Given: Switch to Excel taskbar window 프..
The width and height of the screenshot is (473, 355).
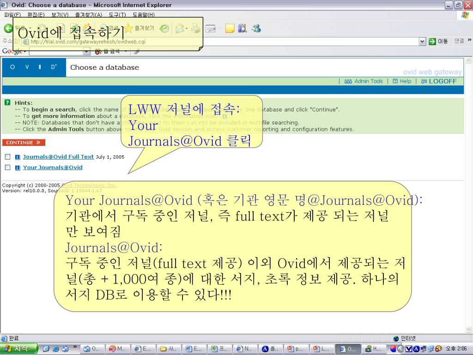Looking at the screenshot, I should (220, 349).
